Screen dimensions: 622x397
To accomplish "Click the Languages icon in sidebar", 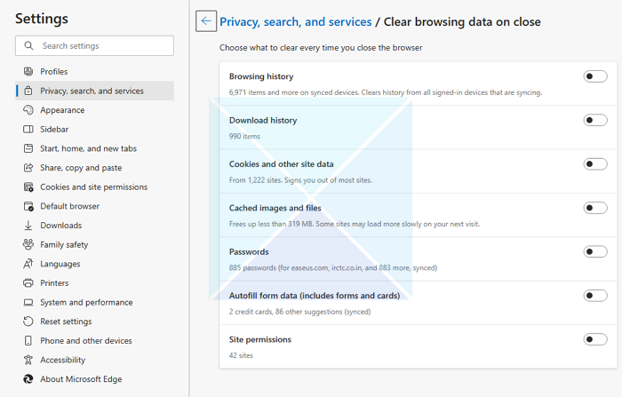I will [x=28, y=264].
